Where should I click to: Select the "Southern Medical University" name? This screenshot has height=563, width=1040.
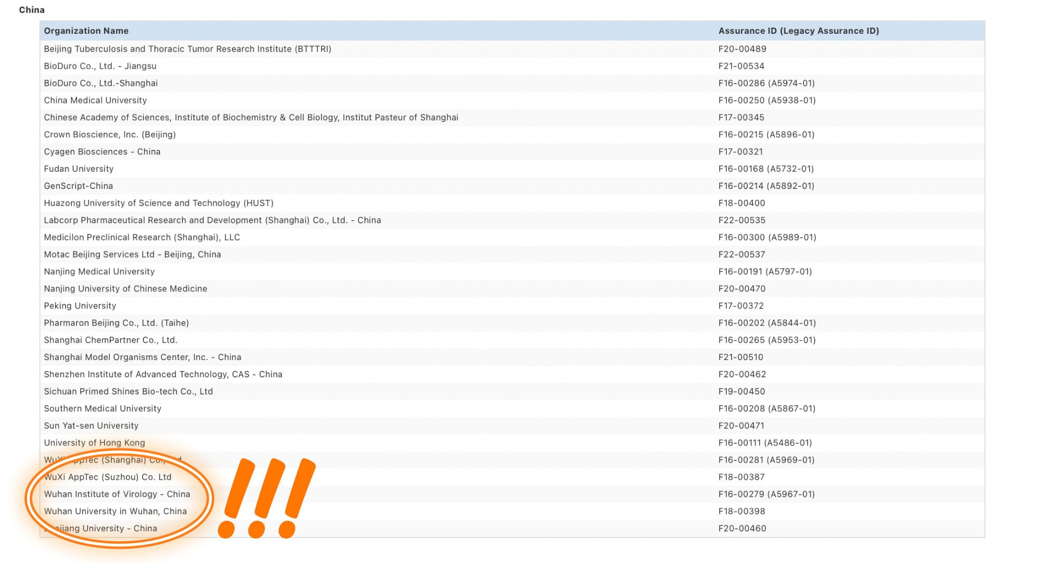coord(102,410)
